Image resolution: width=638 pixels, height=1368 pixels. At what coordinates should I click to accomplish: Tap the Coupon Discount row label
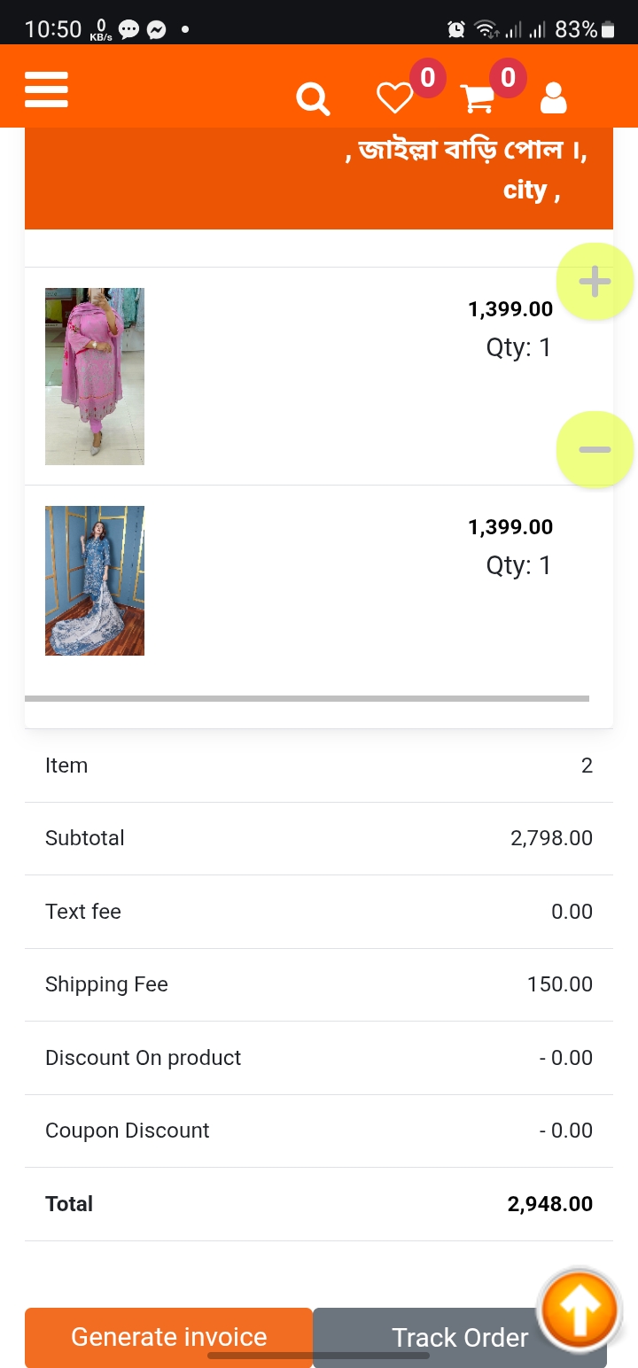point(128,1131)
